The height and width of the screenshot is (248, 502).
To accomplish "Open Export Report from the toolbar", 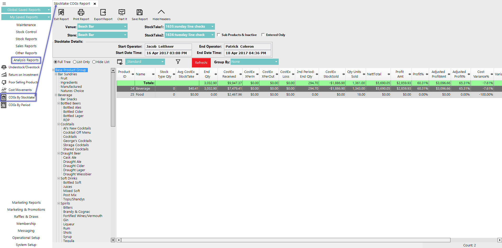I will tap(103, 12).
